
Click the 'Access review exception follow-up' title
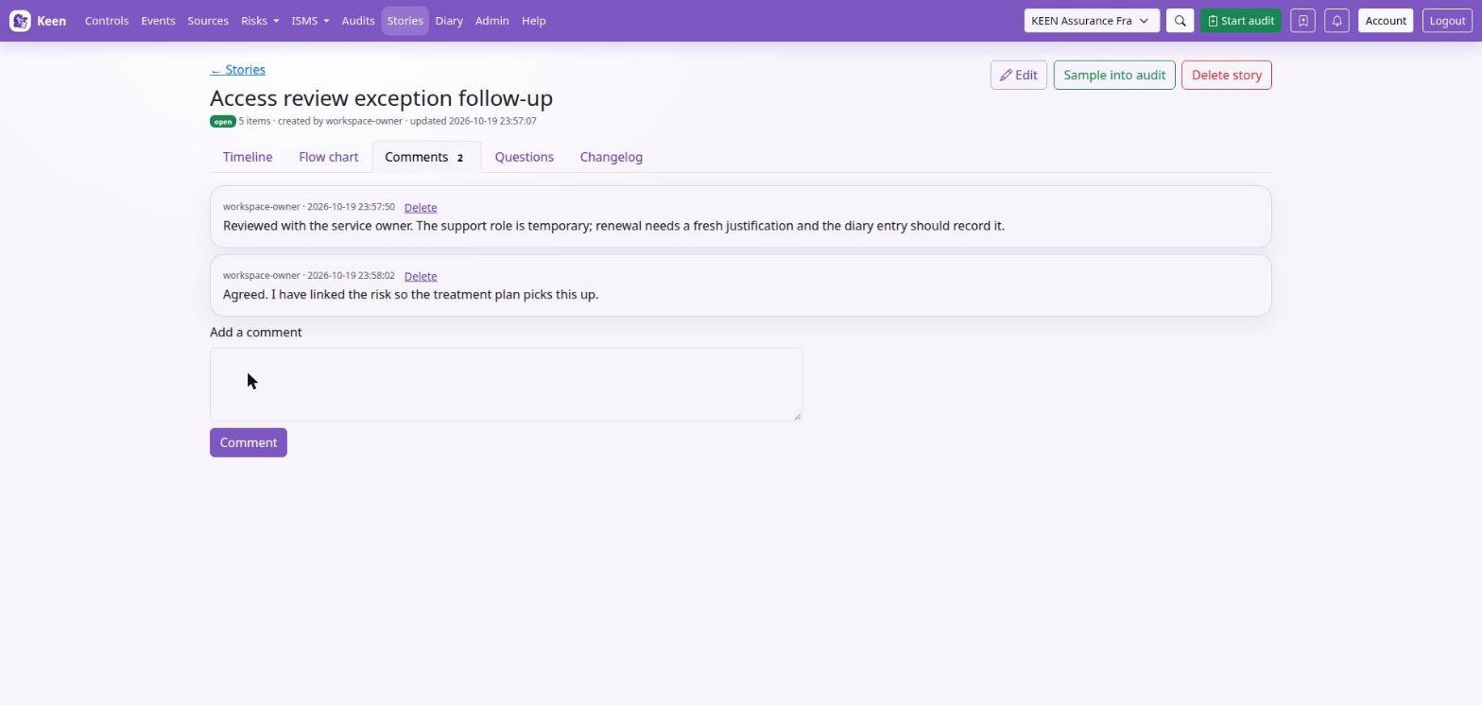(381, 98)
